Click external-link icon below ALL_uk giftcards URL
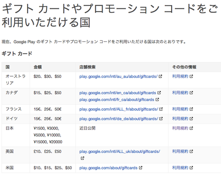 [x=82, y=158]
